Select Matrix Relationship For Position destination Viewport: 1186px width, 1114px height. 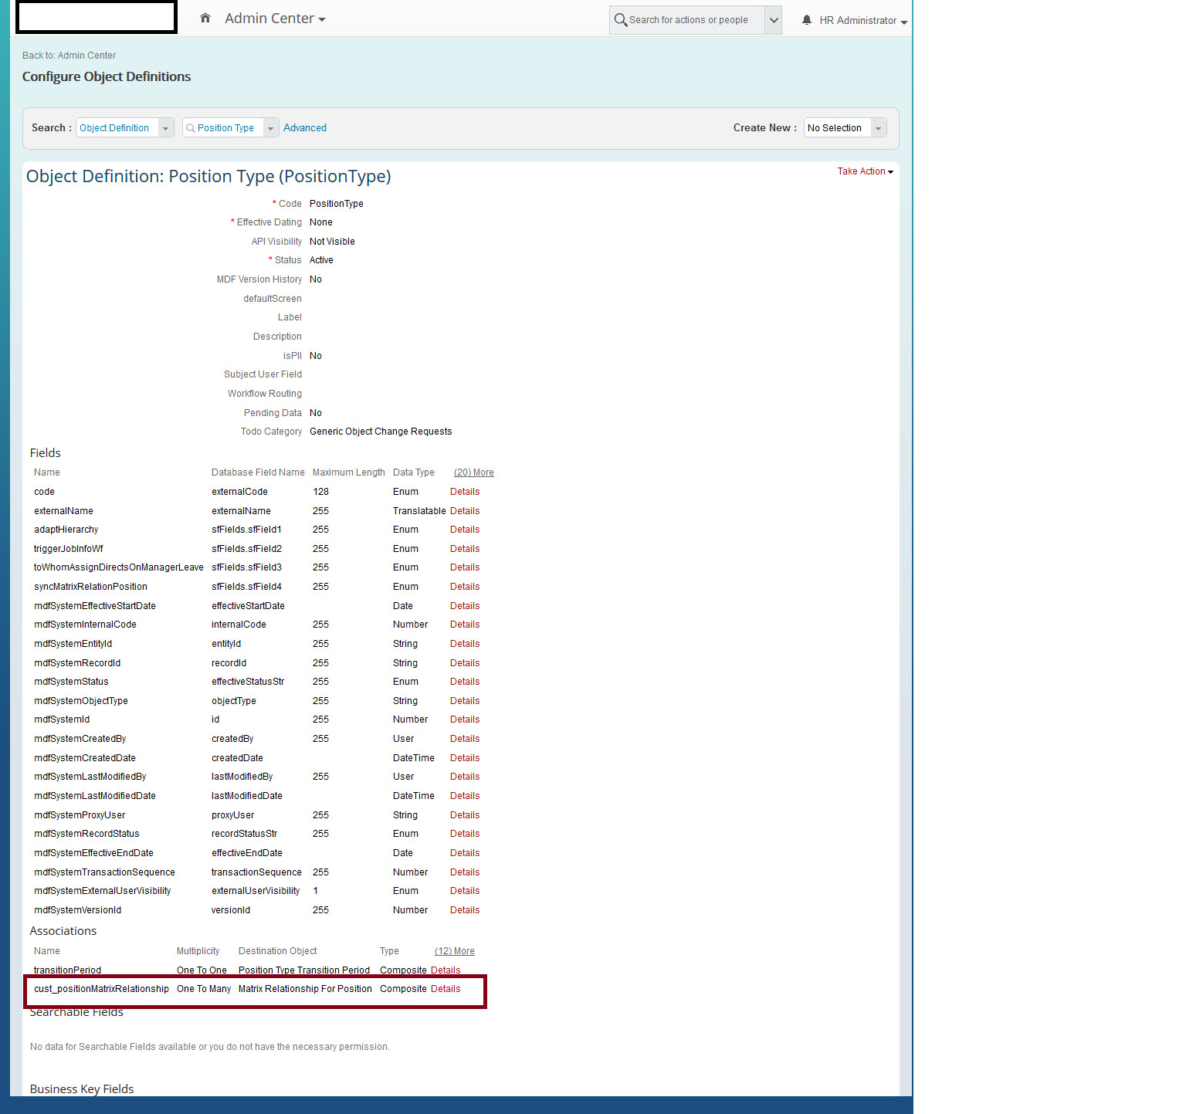305,989
